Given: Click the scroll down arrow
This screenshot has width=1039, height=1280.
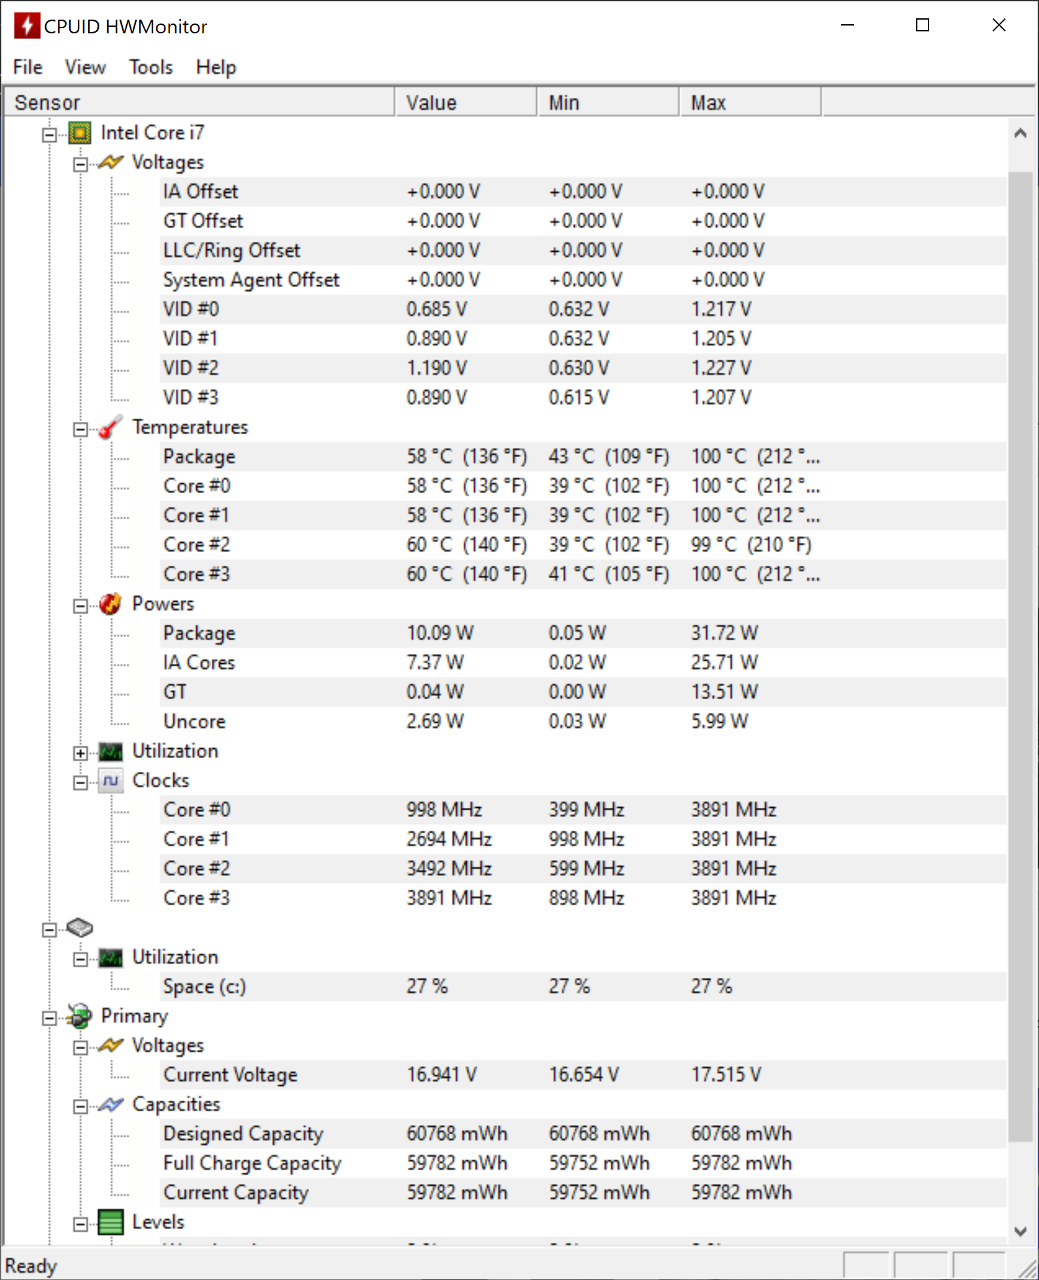Looking at the screenshot, I should 1020,1231.
